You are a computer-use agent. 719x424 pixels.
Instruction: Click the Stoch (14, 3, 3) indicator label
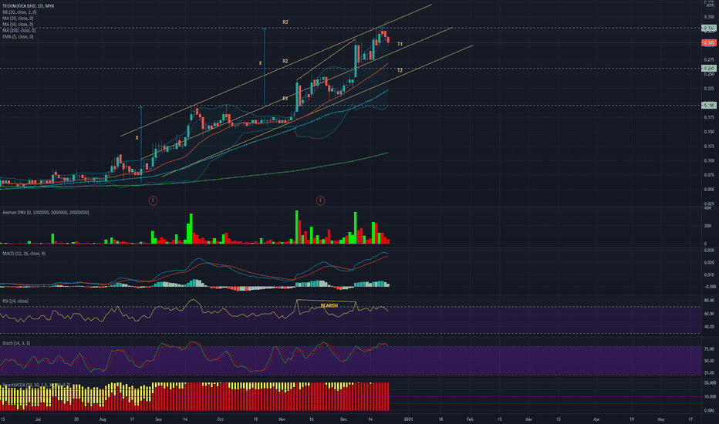tap(16, 343)
